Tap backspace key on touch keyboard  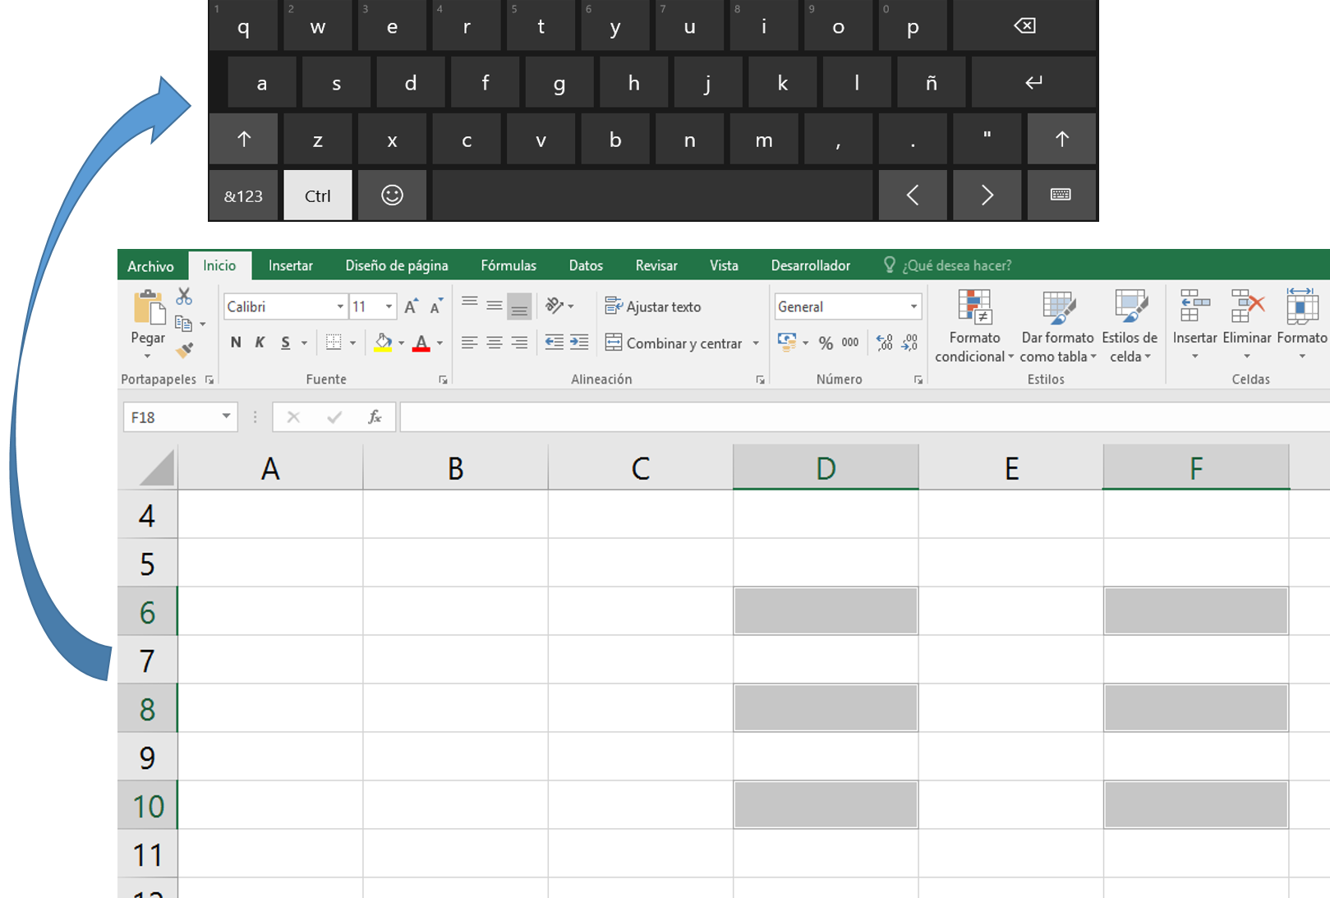point(1024,25)
